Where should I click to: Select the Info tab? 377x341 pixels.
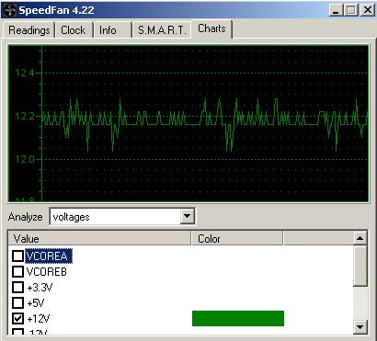[112, 30]
